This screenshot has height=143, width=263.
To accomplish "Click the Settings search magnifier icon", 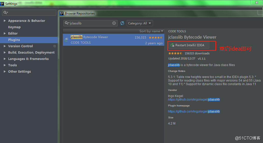I will [6, 12].
